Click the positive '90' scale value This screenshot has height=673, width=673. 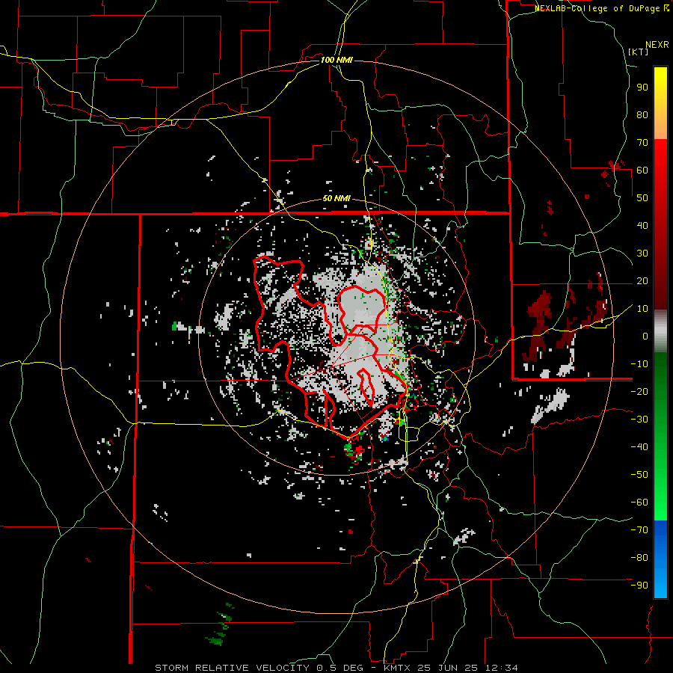point(642,87)
